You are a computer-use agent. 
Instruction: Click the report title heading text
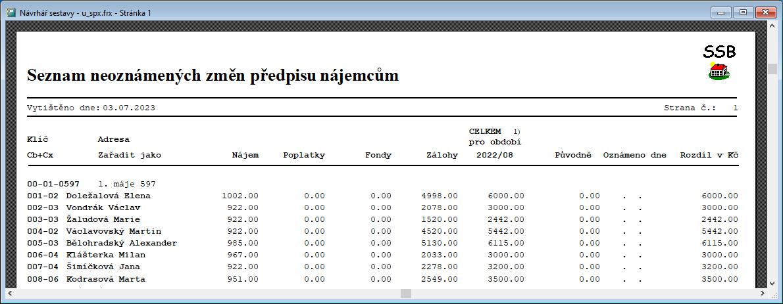213,76
